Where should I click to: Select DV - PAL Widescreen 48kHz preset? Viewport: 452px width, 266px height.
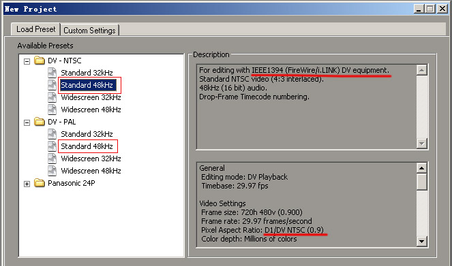point(91,171)
